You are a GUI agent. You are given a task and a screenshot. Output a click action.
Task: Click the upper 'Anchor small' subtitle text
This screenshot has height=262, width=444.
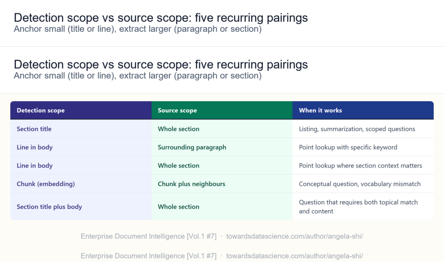tap(137, 29)
